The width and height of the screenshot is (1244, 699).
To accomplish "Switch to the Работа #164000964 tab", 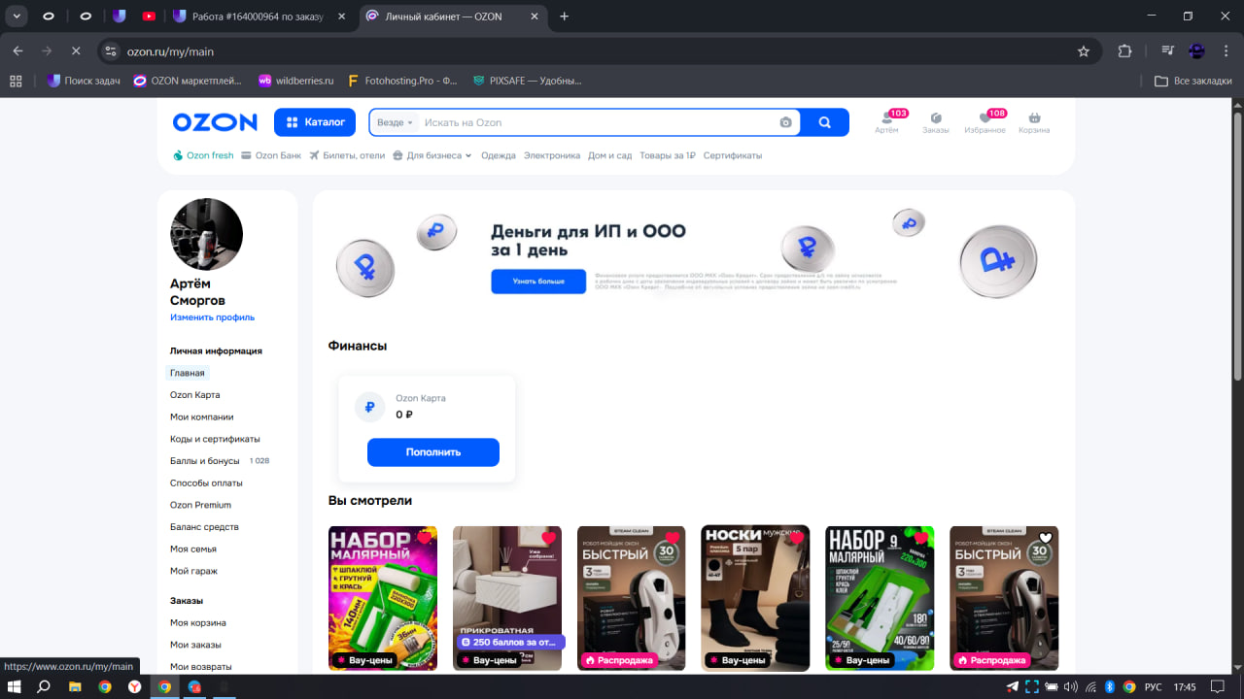I will click(x=258, y=17).
